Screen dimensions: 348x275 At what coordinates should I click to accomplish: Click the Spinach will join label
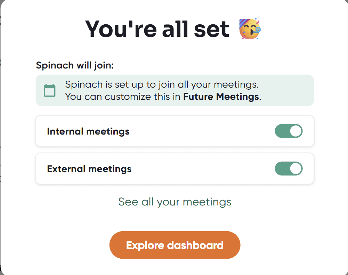tap(75, 65)
